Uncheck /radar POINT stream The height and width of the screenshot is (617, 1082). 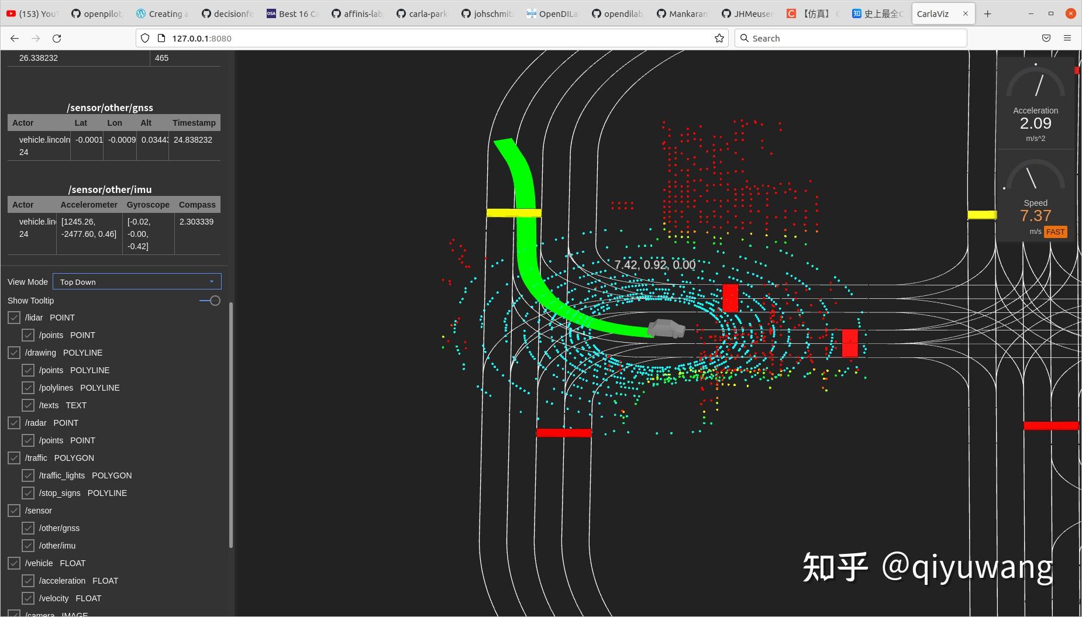[14, 423]
